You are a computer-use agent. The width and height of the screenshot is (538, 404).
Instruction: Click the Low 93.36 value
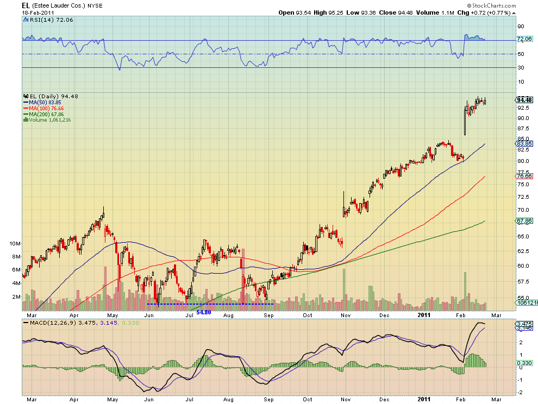361,12
